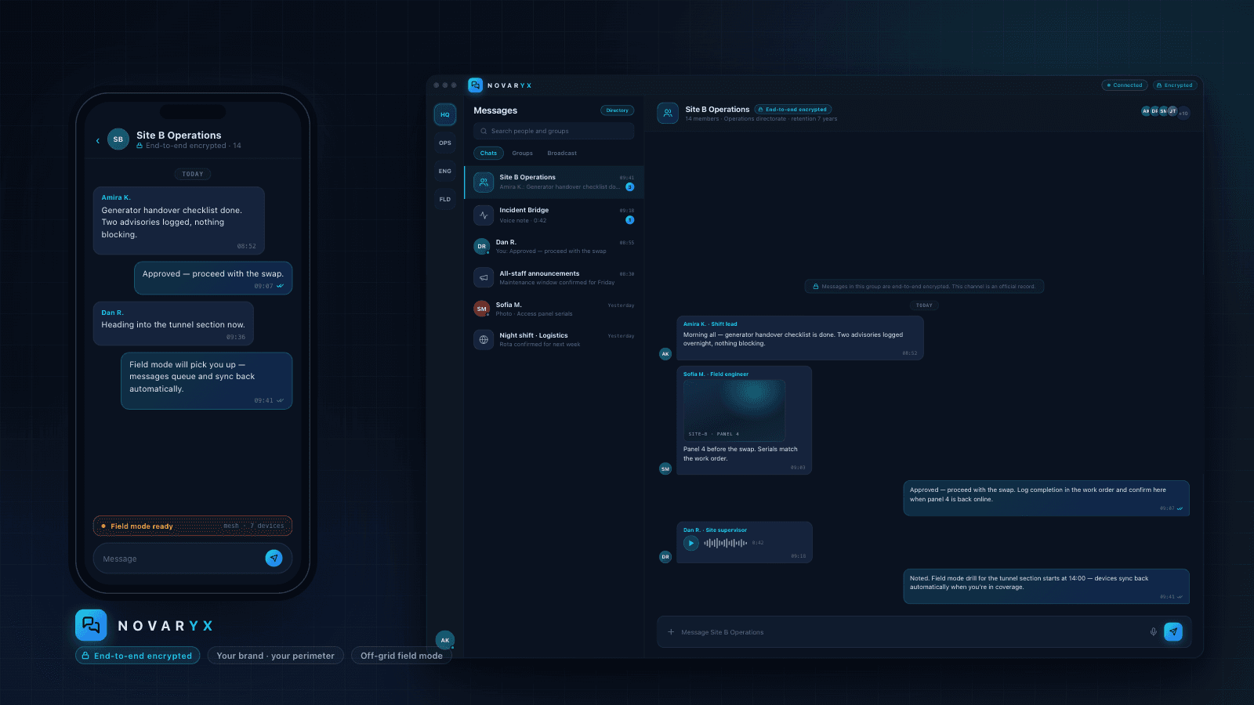1254x705 pixels.
Task: Click the desktop send message button
Action: [1173, 631]
